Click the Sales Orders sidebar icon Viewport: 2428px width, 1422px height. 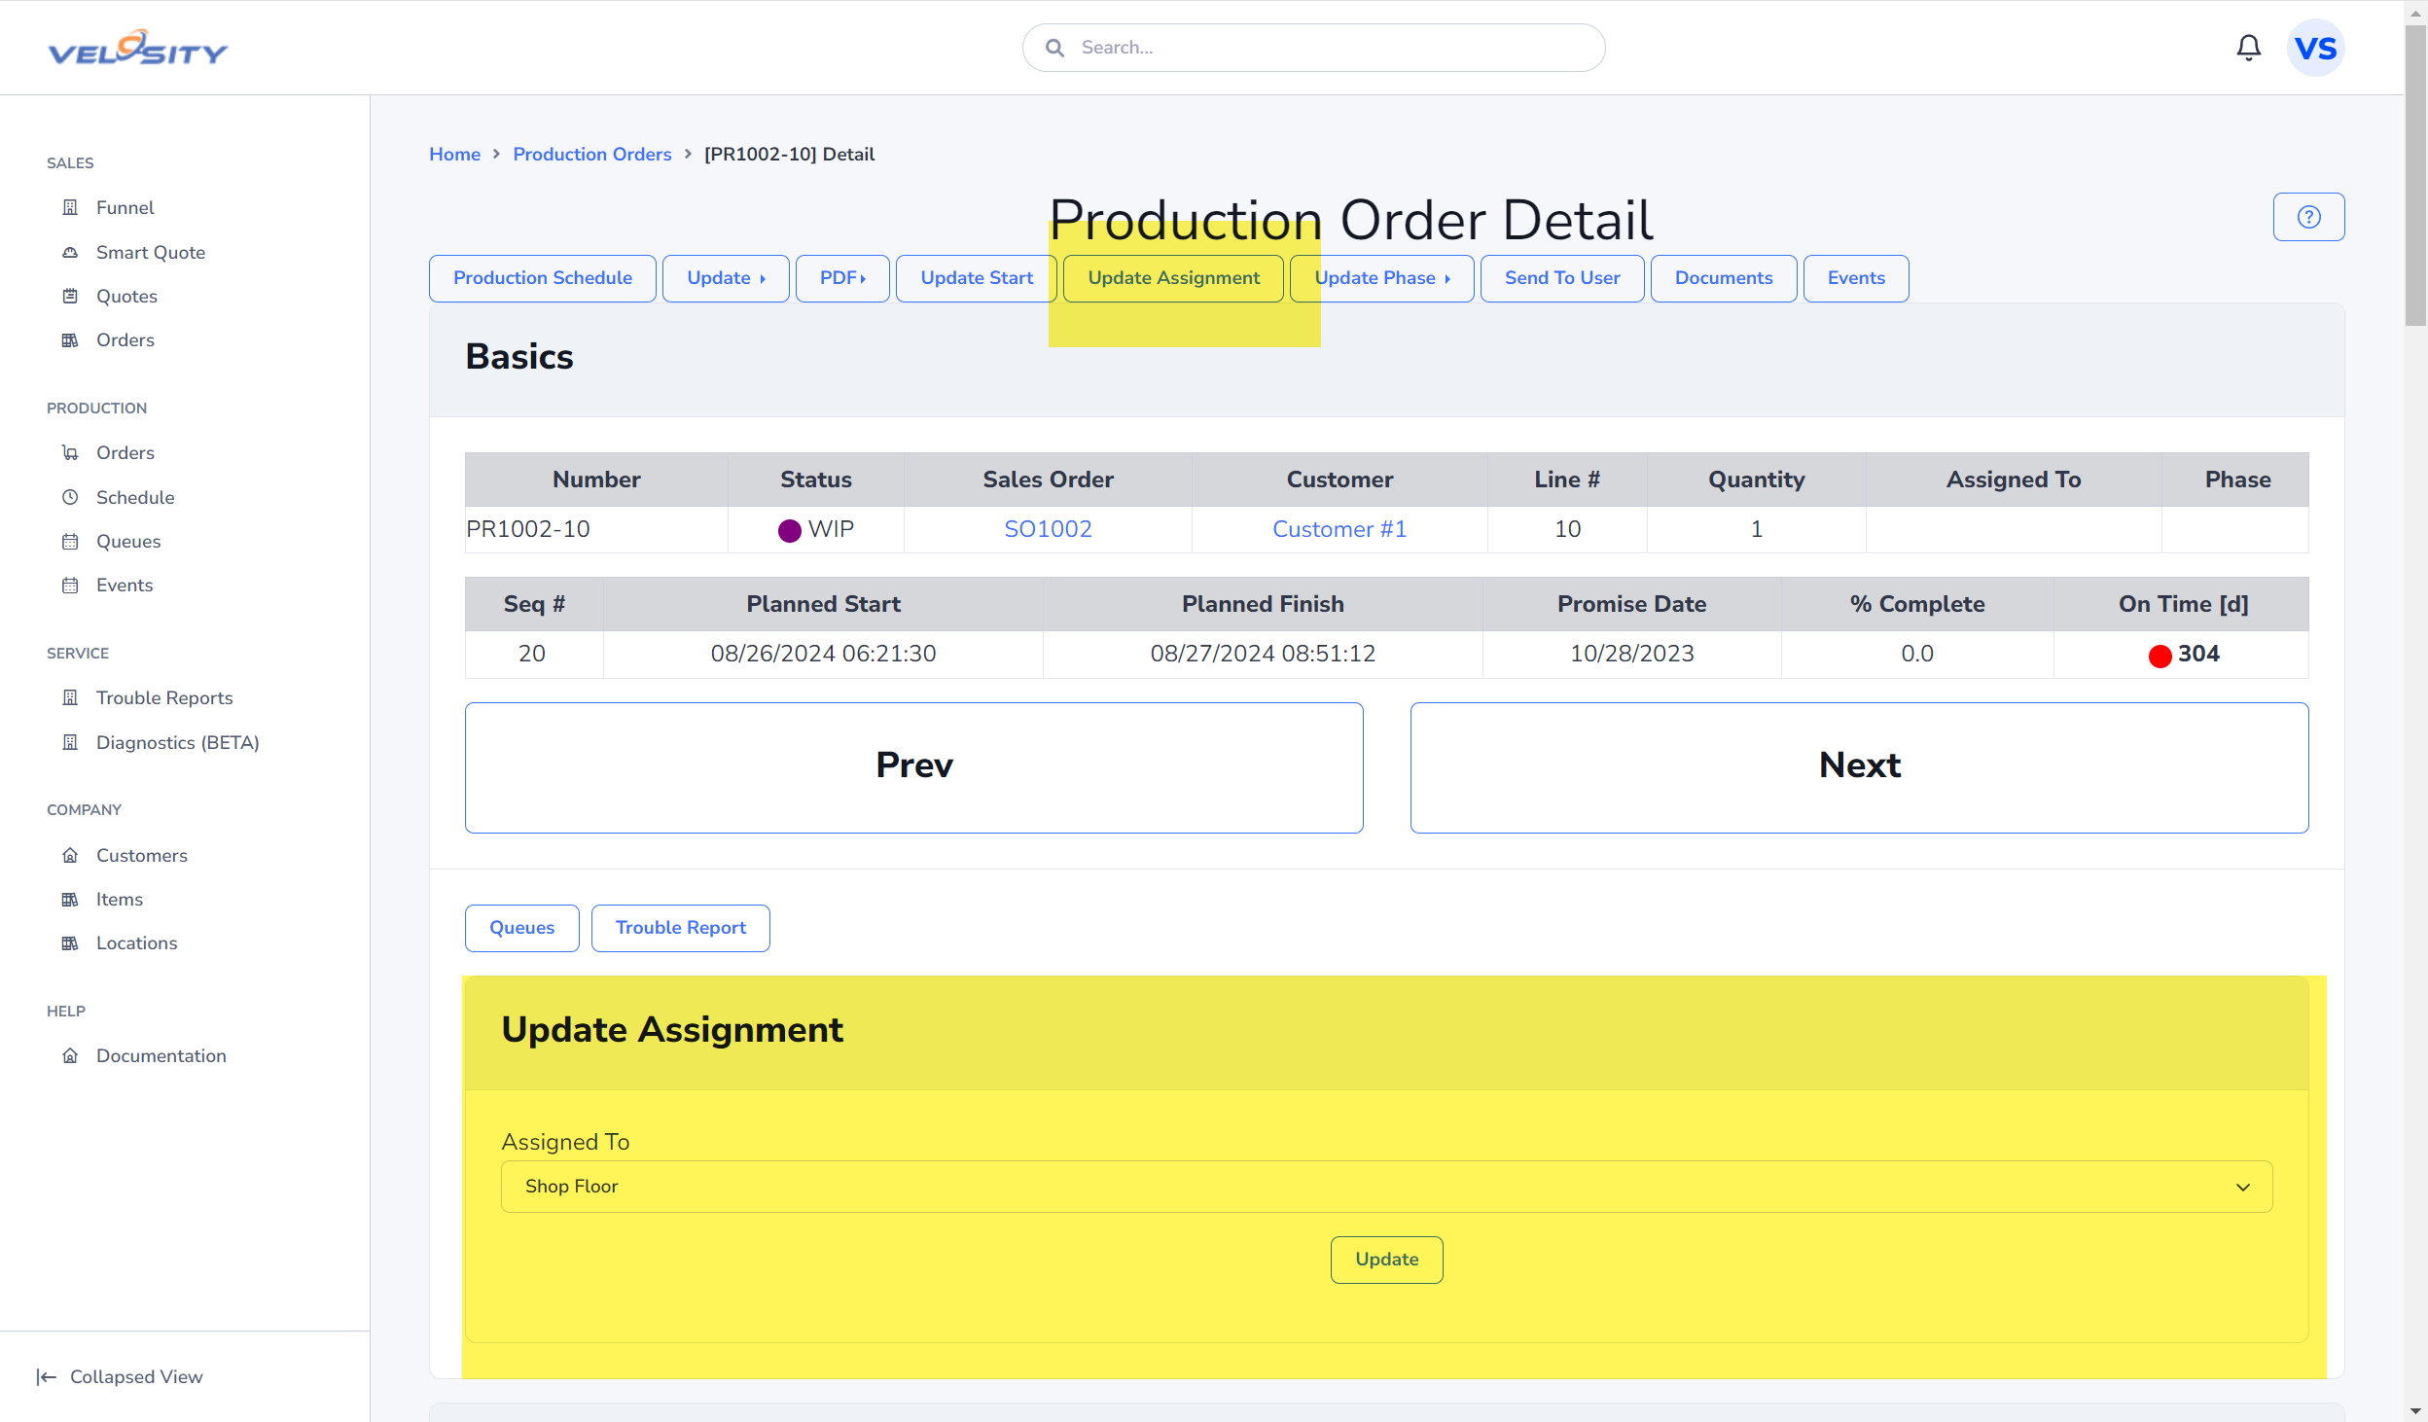(70, 339)
